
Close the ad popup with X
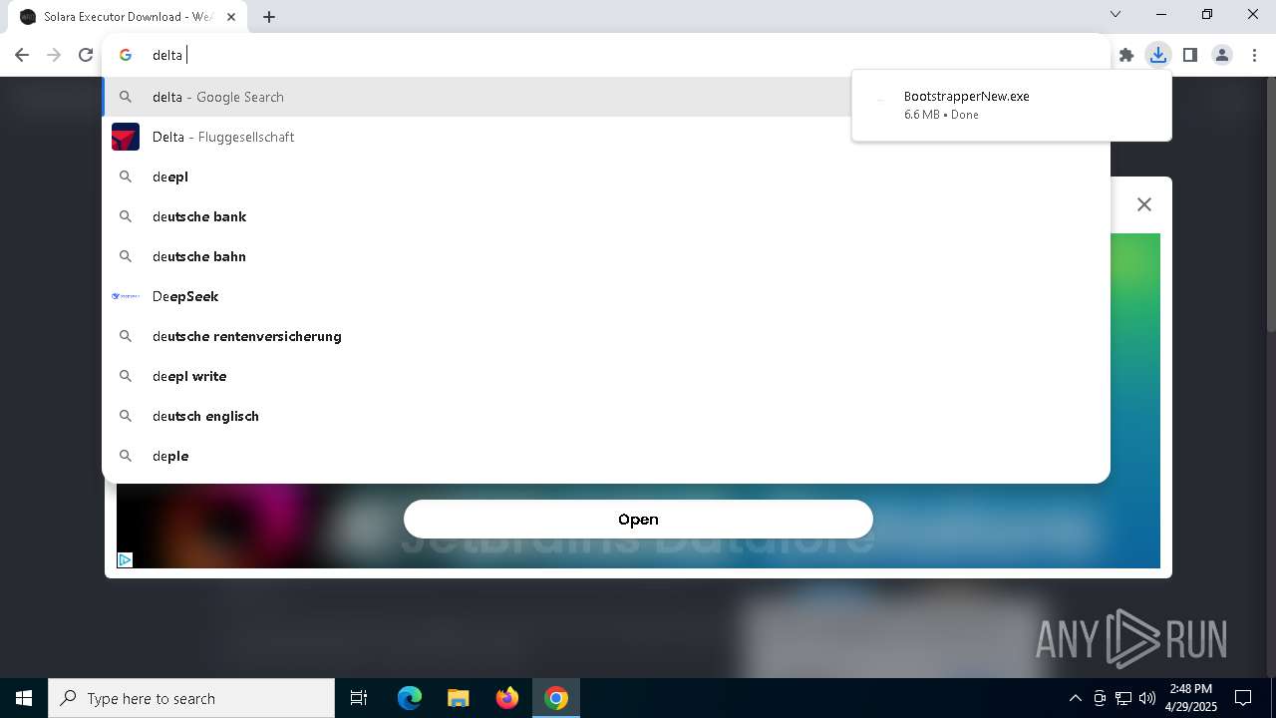click(x=1144, y=204)
